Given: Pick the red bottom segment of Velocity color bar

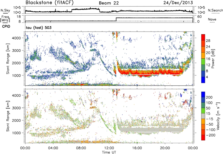Looking at the screenshot, I should tap(203, 138).
